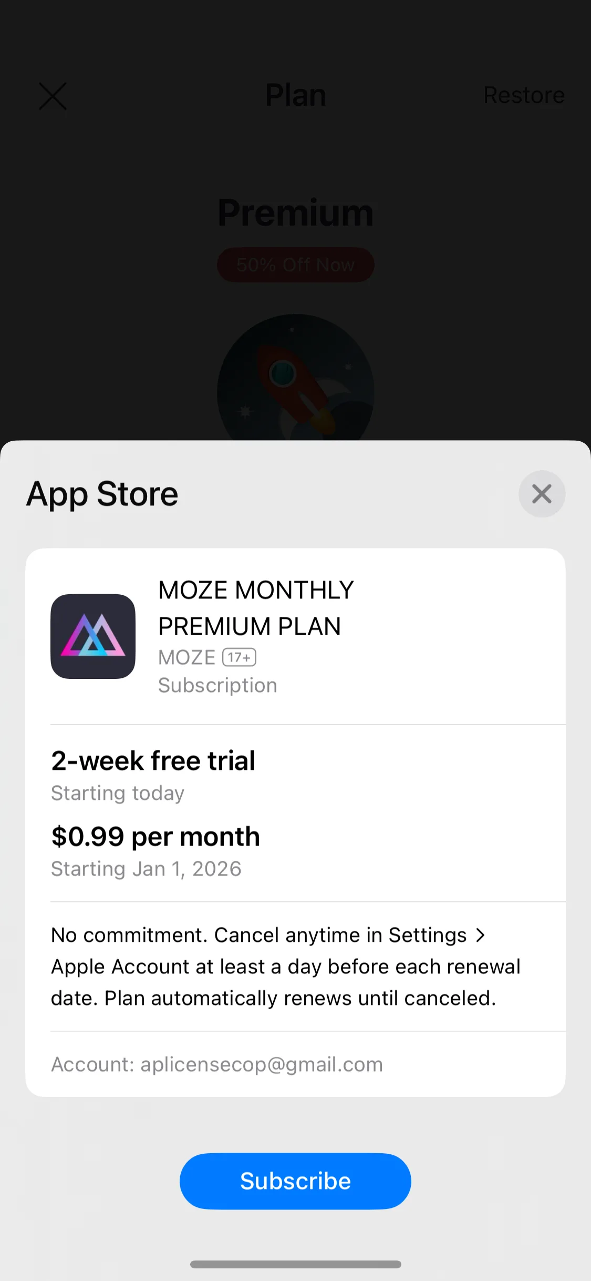Viewport: 591px width, 1281px height.
Task: Close the App Store purchase sheet
Action: click(x=542, y=494)
